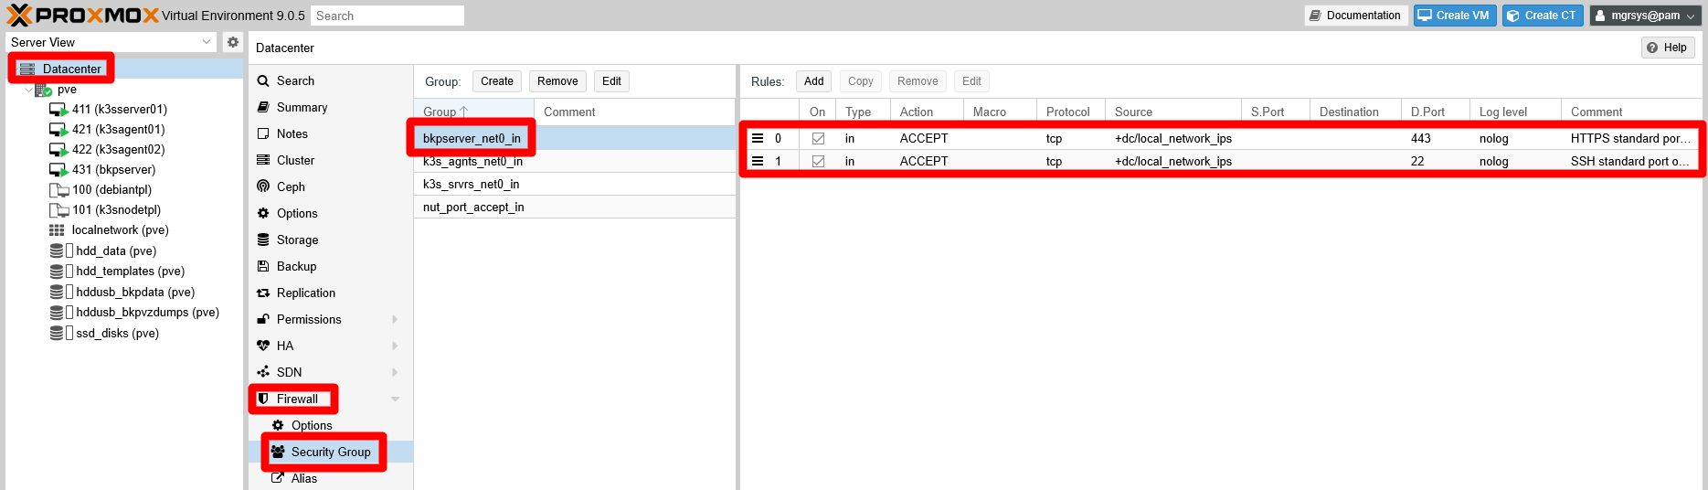Image resolution: width=1708 pixels, height=490 pixels.
Task: Click the HA heartbeat icon
Action: coord(263,346)
